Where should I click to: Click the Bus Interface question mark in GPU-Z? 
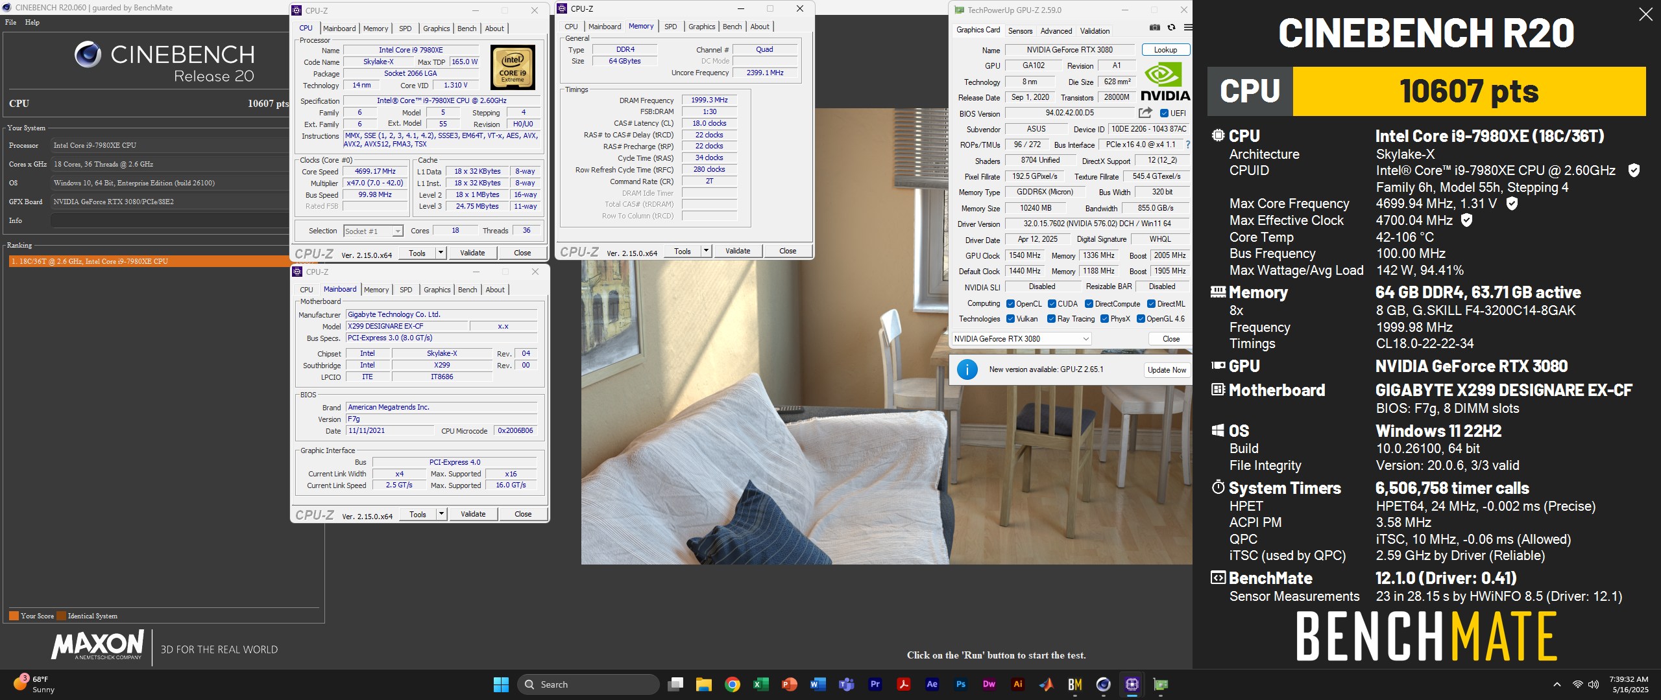click(1188, 145)
